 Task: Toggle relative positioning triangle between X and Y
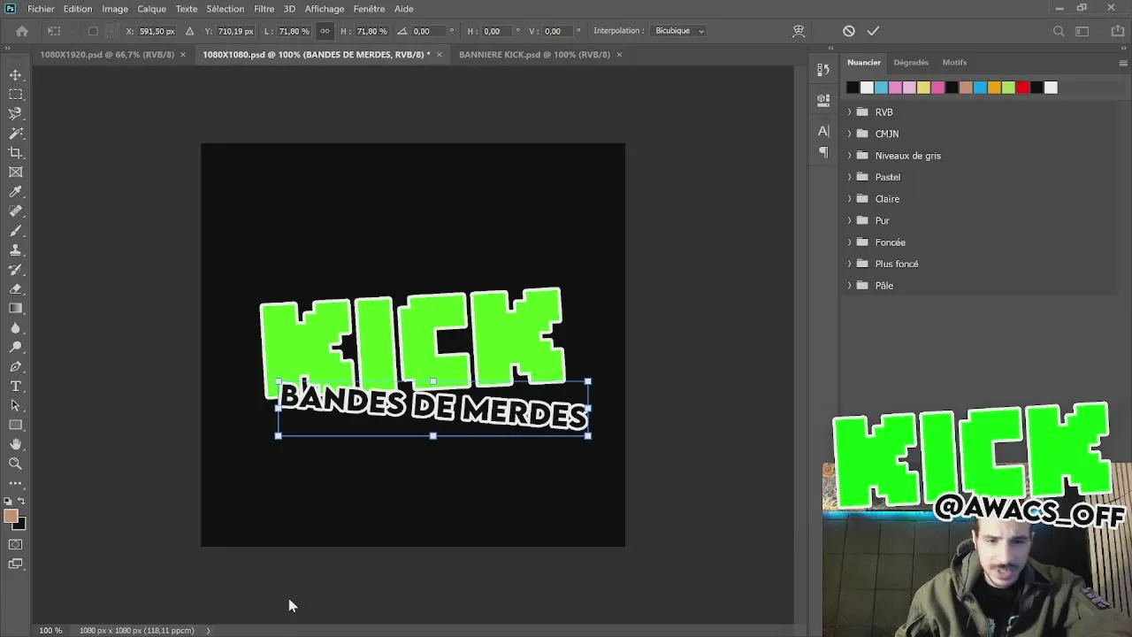click(189, 31)
